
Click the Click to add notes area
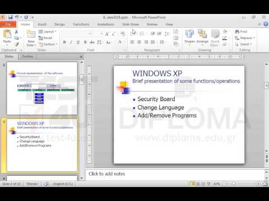pyautogui.click(x=175, y=174)
